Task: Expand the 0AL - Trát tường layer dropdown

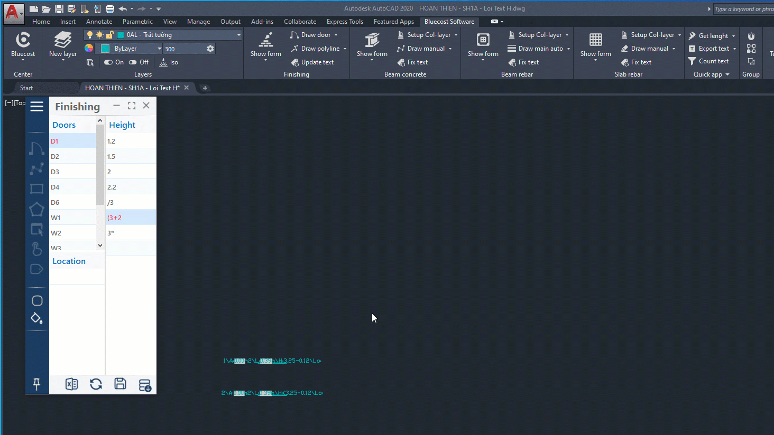Action: click(238, 35)
